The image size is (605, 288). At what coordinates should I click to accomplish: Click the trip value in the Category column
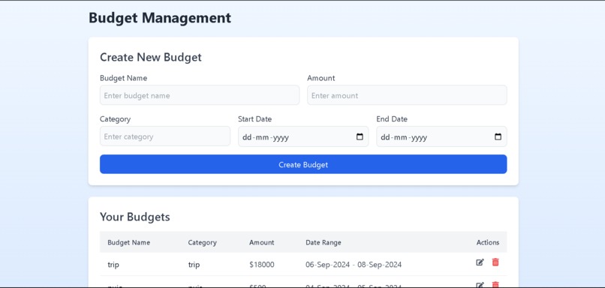[194, 265]
